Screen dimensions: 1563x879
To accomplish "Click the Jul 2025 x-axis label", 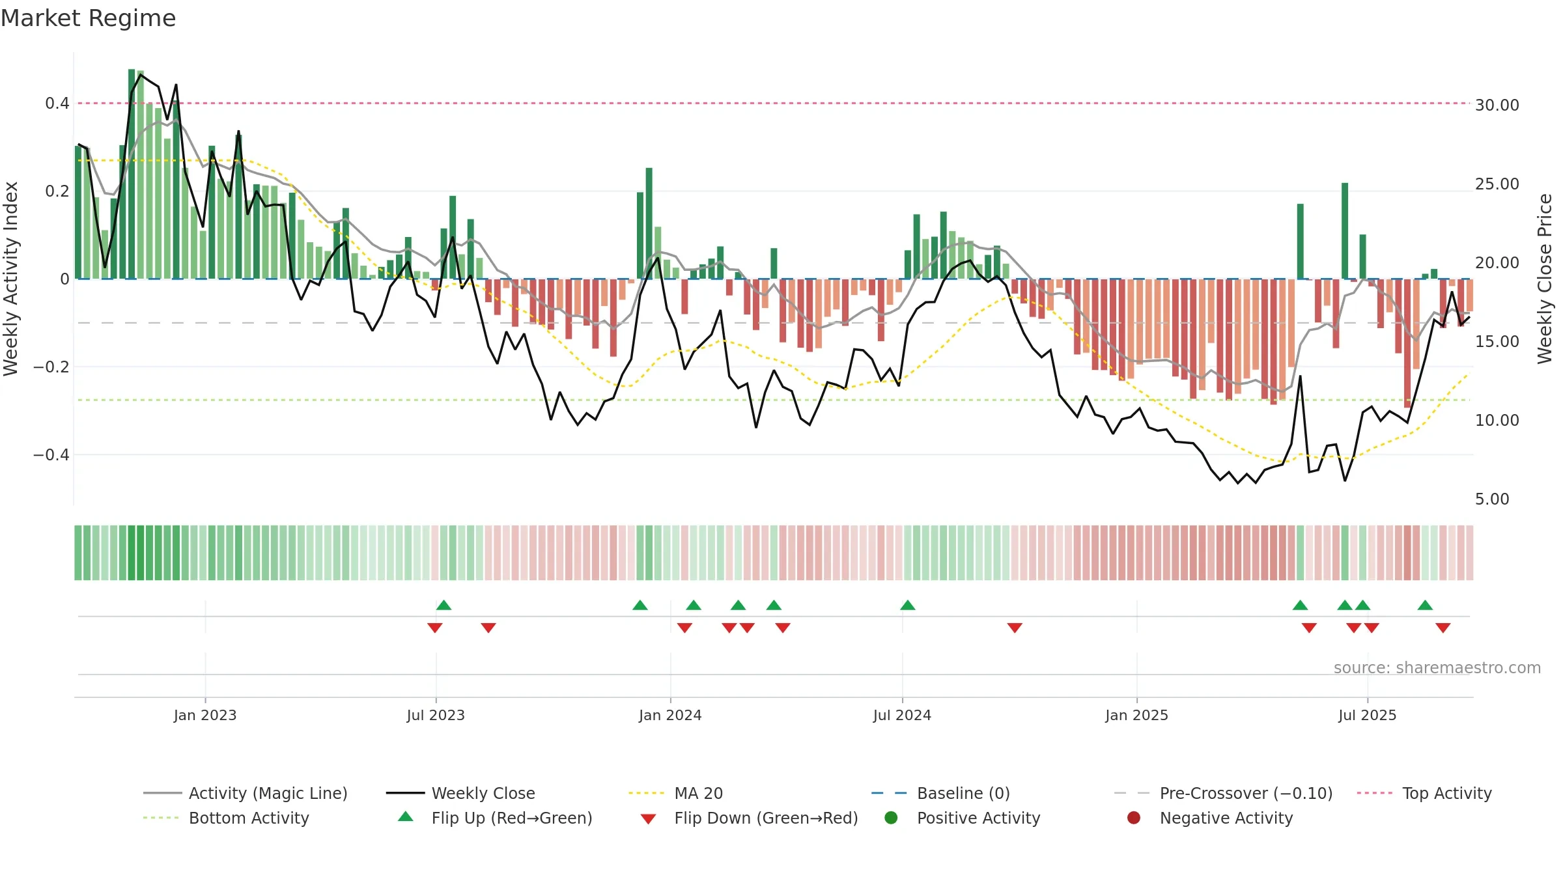I will pos(1368,715).
